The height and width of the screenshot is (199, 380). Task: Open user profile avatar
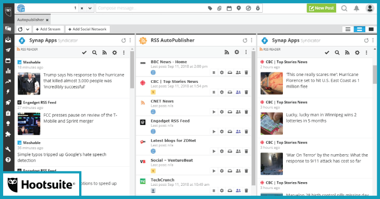click(370, 8)
